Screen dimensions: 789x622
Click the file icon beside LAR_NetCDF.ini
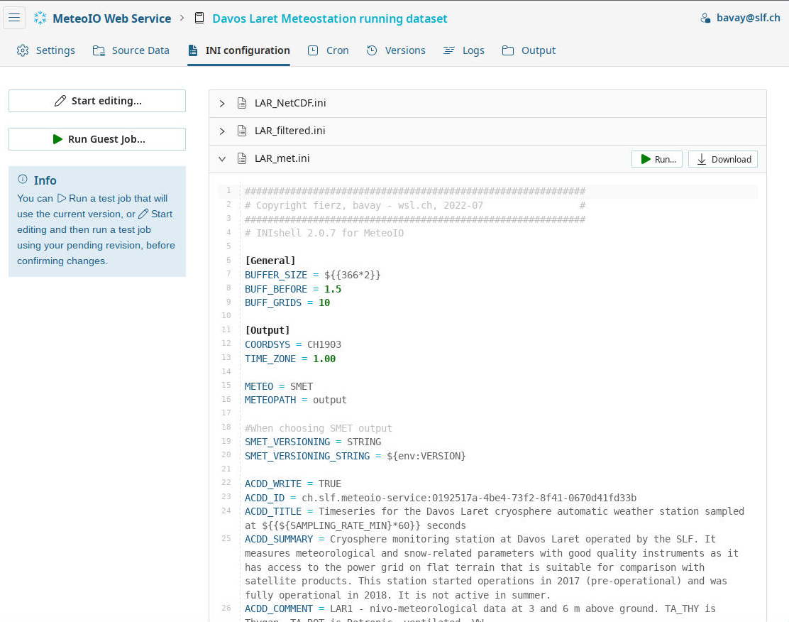242,104
